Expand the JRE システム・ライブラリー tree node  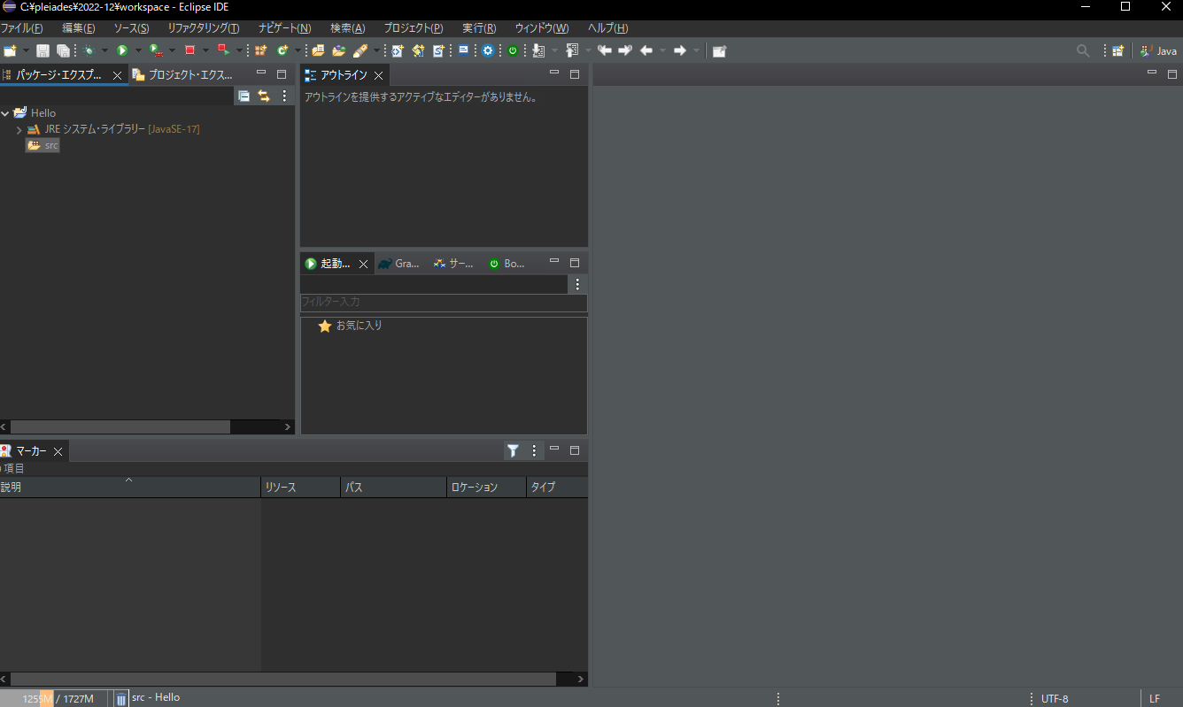pyautogui.click(x=19, y=128)
